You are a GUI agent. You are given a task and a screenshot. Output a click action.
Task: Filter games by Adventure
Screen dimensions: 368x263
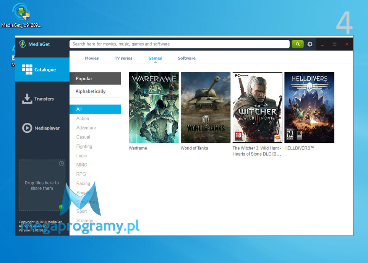point(86,128)
